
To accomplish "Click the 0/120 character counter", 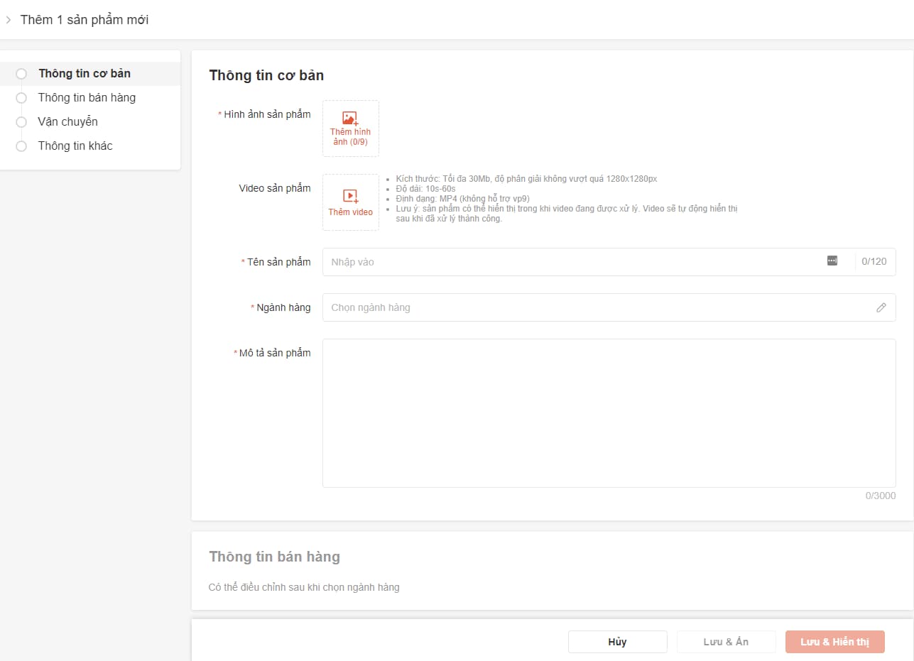I will [874, 262].
